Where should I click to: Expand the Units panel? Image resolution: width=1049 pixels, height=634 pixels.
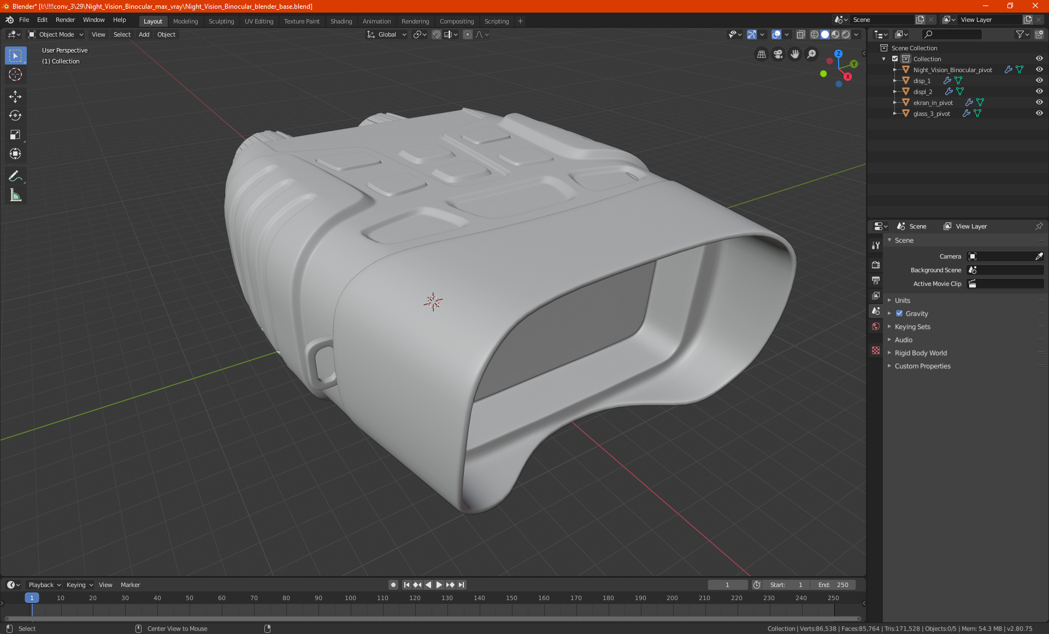click(x=902, y=300)
